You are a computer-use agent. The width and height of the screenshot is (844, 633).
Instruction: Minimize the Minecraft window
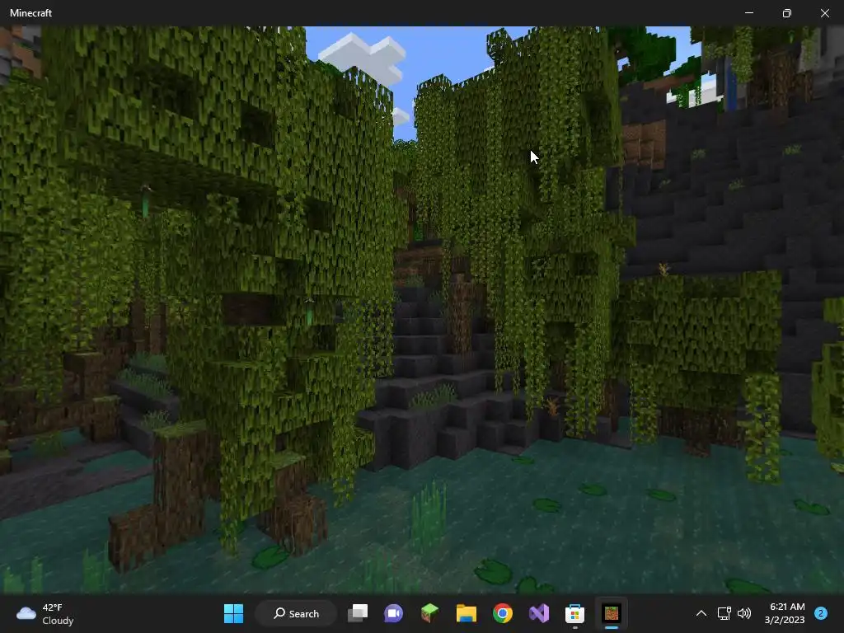(748, 13)
